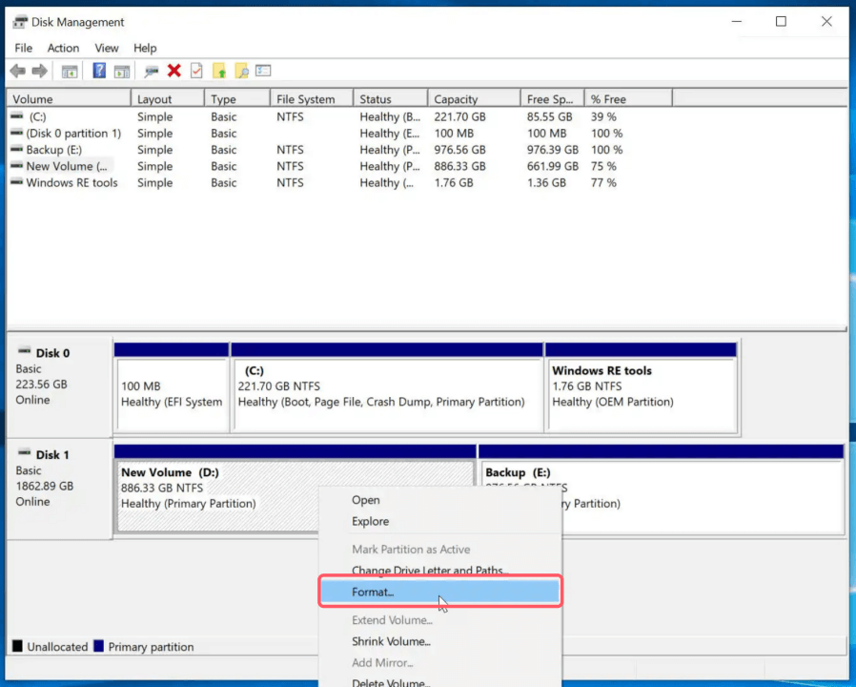Open the Action menu
Image resolution: width=856 pixels, height=687 pixels.
tap(63, 48)
